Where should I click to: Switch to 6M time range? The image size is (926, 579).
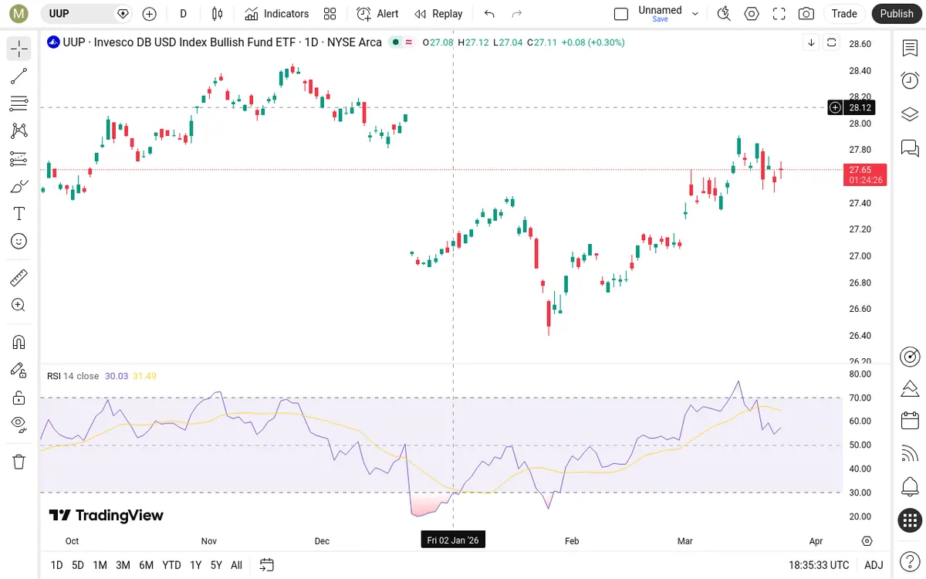tap(146, 565)
